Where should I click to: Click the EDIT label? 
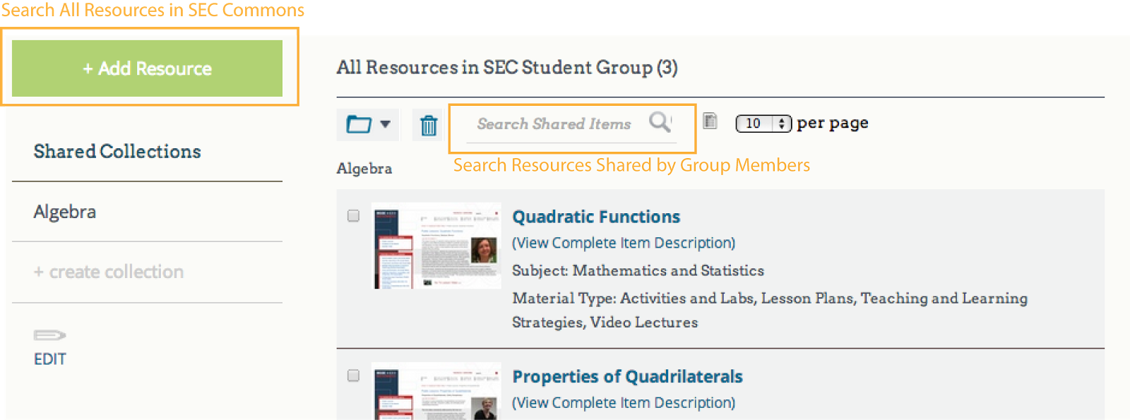tap(50, 359)
